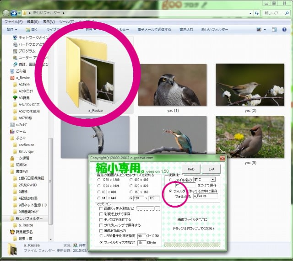
Task: Select the 1280 x 1280 size radio button
Action: pyautogui.click(x=99, y=180)
